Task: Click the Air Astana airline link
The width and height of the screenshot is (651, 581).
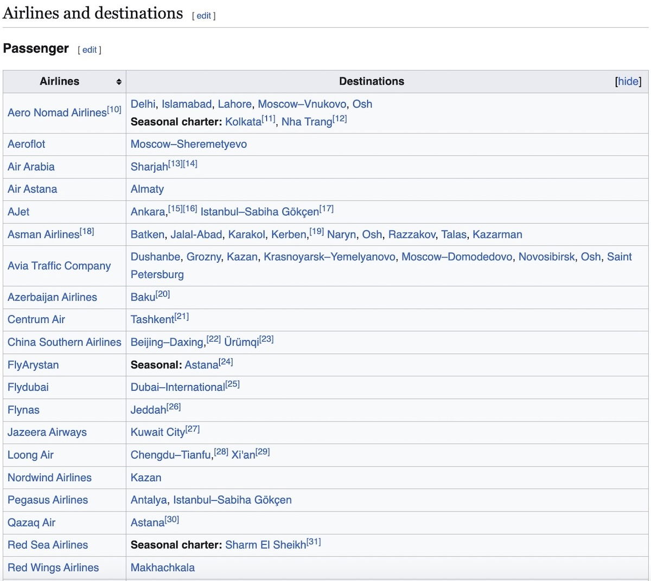Action: pos(32,189)
